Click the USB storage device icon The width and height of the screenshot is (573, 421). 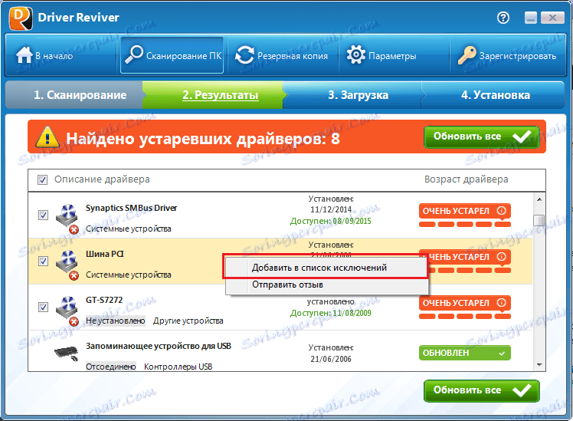tap(67, 353)
